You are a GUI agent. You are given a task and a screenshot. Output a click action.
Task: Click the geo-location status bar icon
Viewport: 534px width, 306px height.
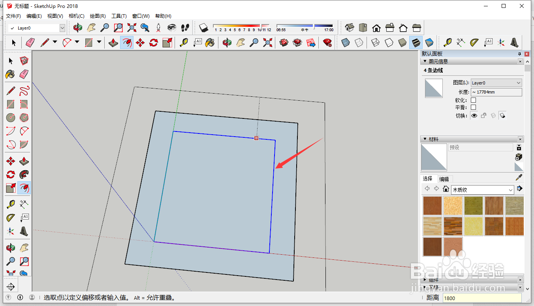[8, 297]
